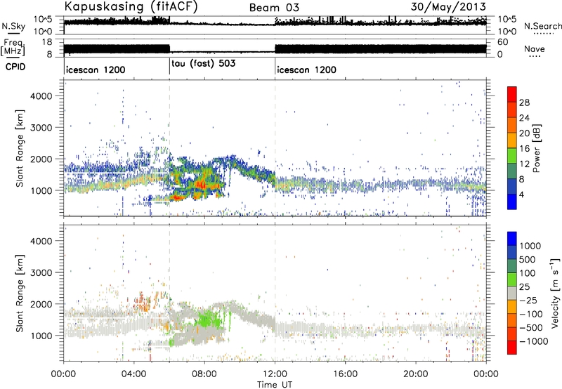Click the date '30/May/2013'

(x=448, y=6)
